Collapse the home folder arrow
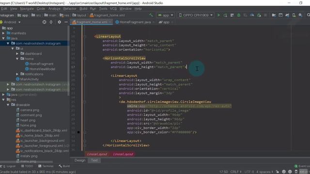 (x=17, y=59)
